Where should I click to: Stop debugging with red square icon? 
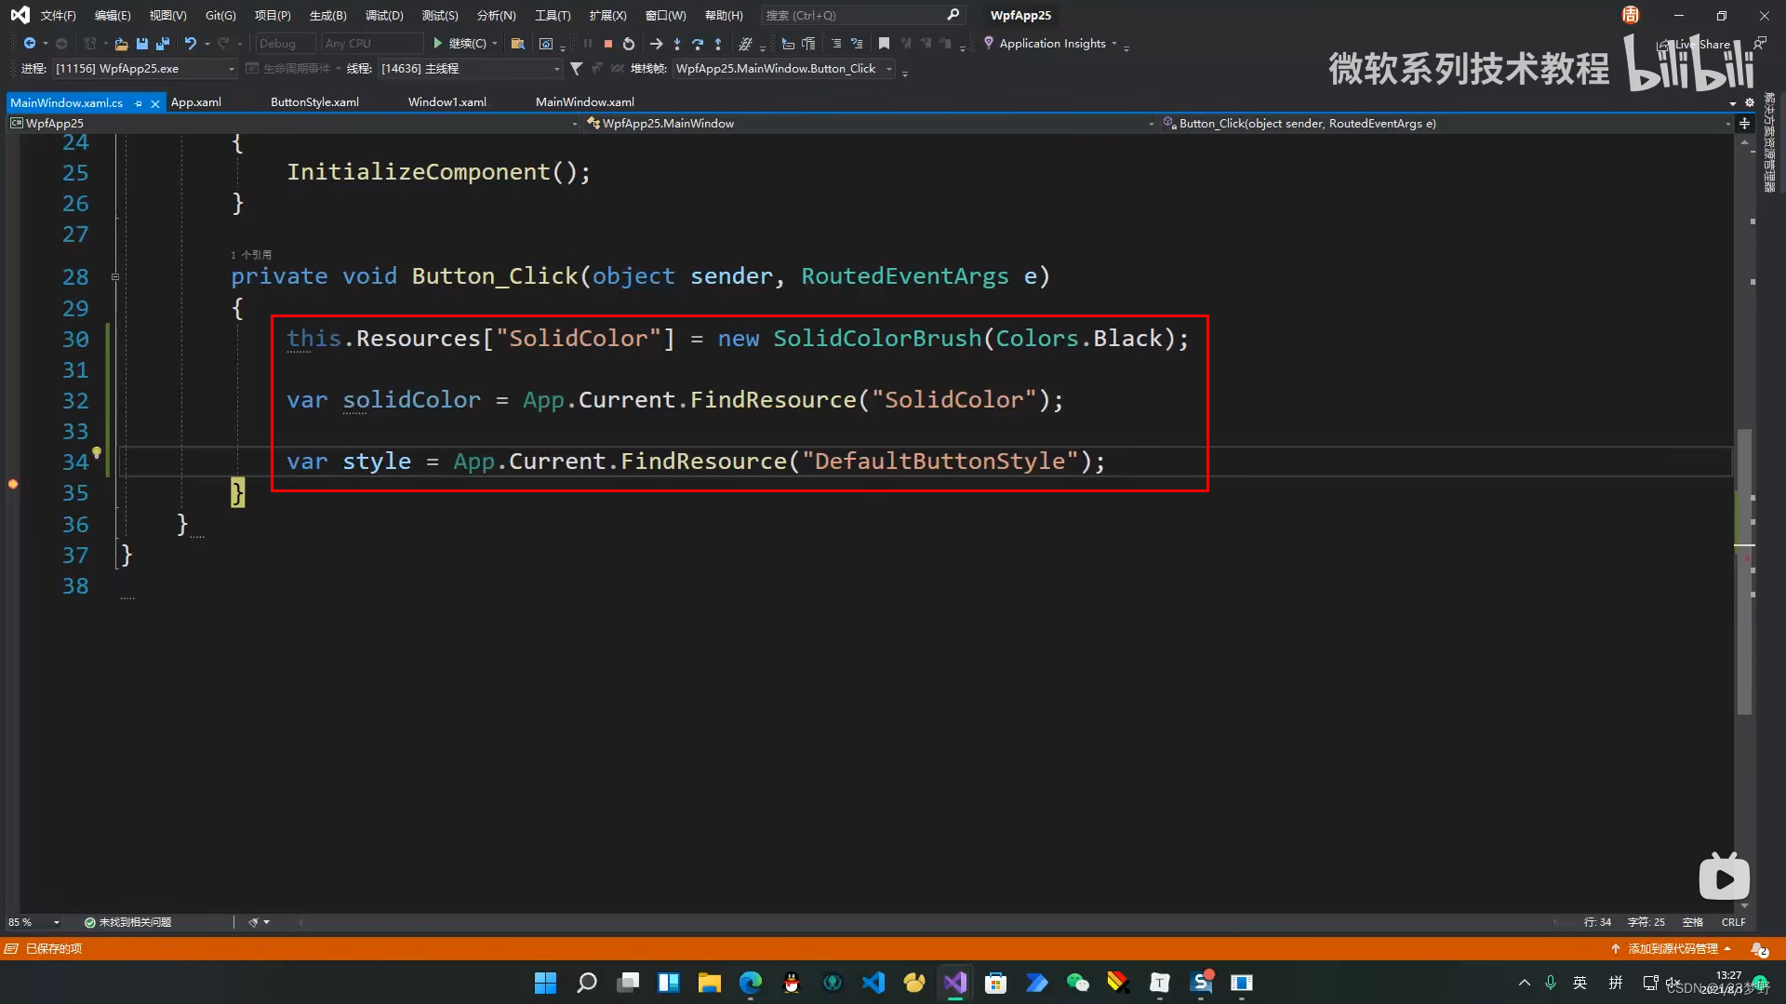point(608,44)
